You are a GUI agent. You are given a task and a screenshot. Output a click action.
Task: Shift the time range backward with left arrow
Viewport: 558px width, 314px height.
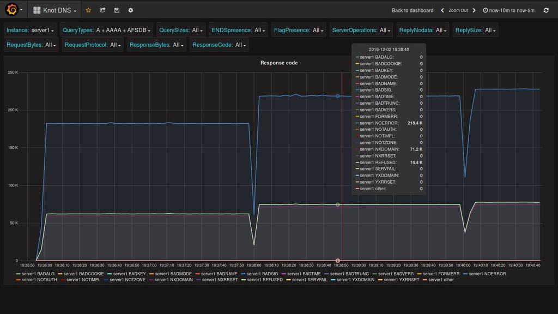tap(442, 10)
